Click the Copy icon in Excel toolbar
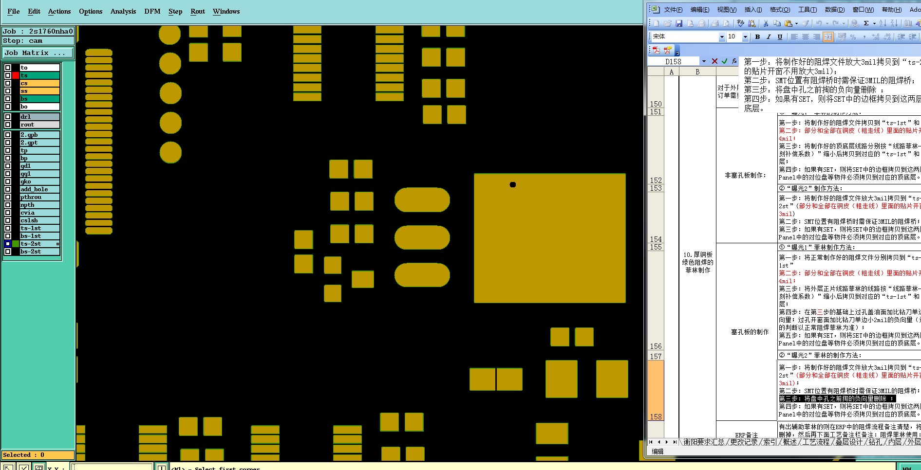The width and height of the screenshot is (921, 470). [x=777, y=23]
